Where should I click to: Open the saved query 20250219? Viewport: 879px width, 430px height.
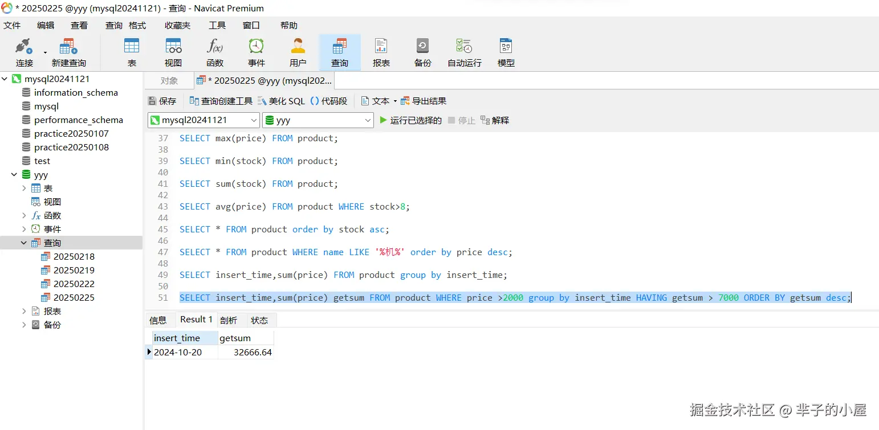(x=74, y=270)
